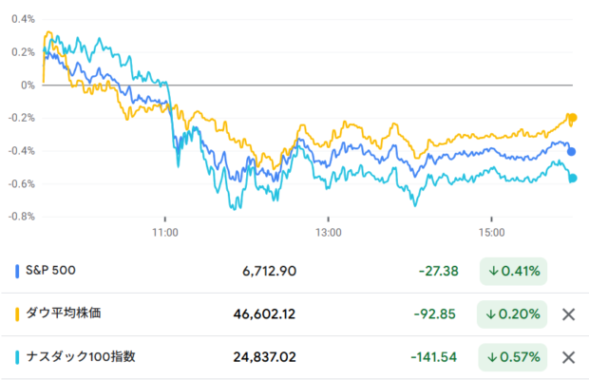Click the Nasdaq point change -141.54
This screenshot has width=589, height=380.
pyautogui.click(x=434, y=357)
